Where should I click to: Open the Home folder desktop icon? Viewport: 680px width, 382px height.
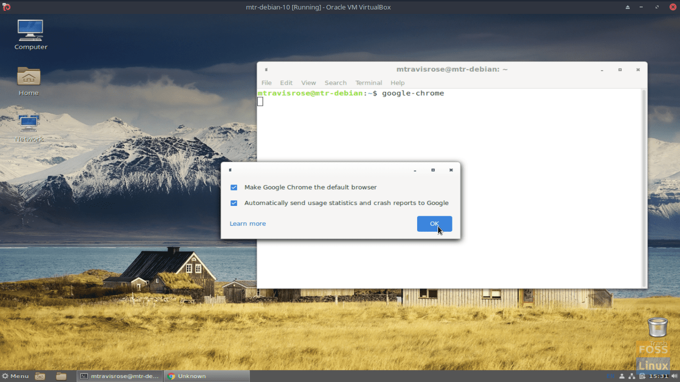[x=28, y=81]
